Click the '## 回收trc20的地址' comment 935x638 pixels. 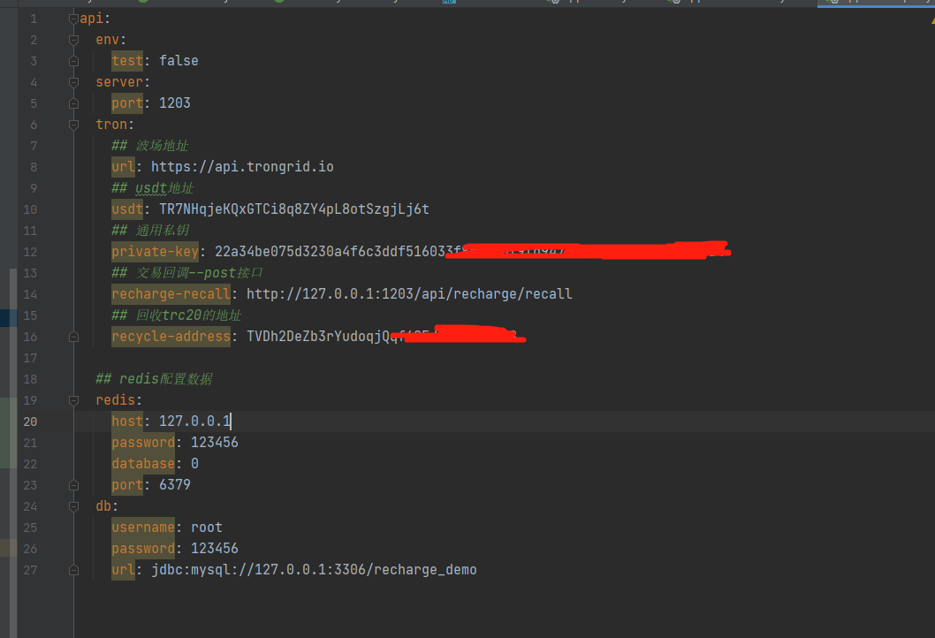pyautogui.click(x=177, y=315)
